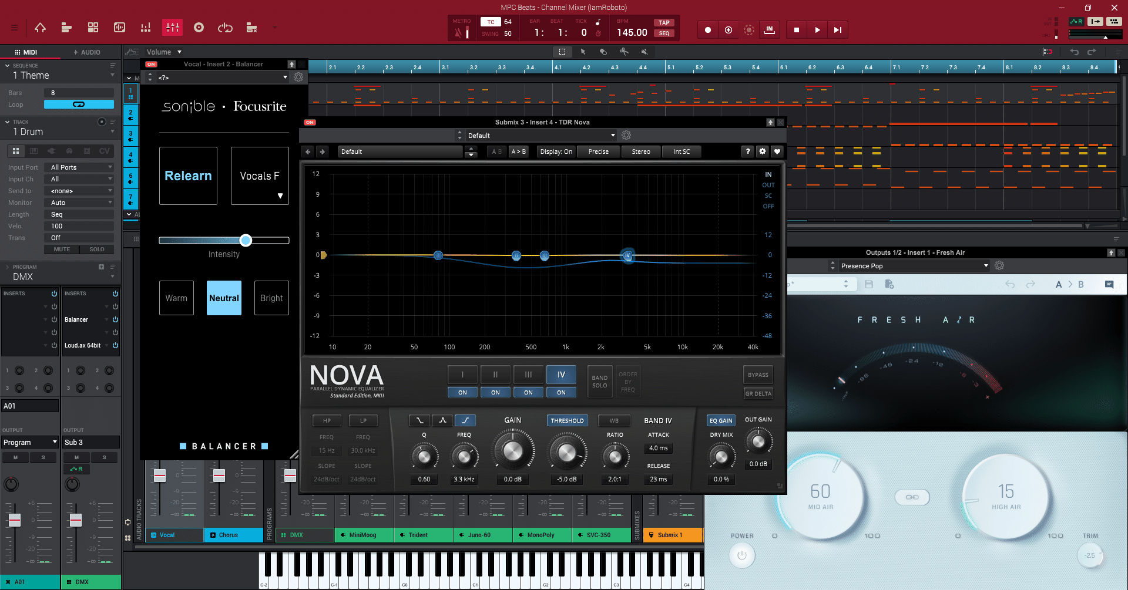Screen dimensions: 1128x590
Task: Enable the THRESHOLD button in Nova
Action: click(x=567, y=420)
